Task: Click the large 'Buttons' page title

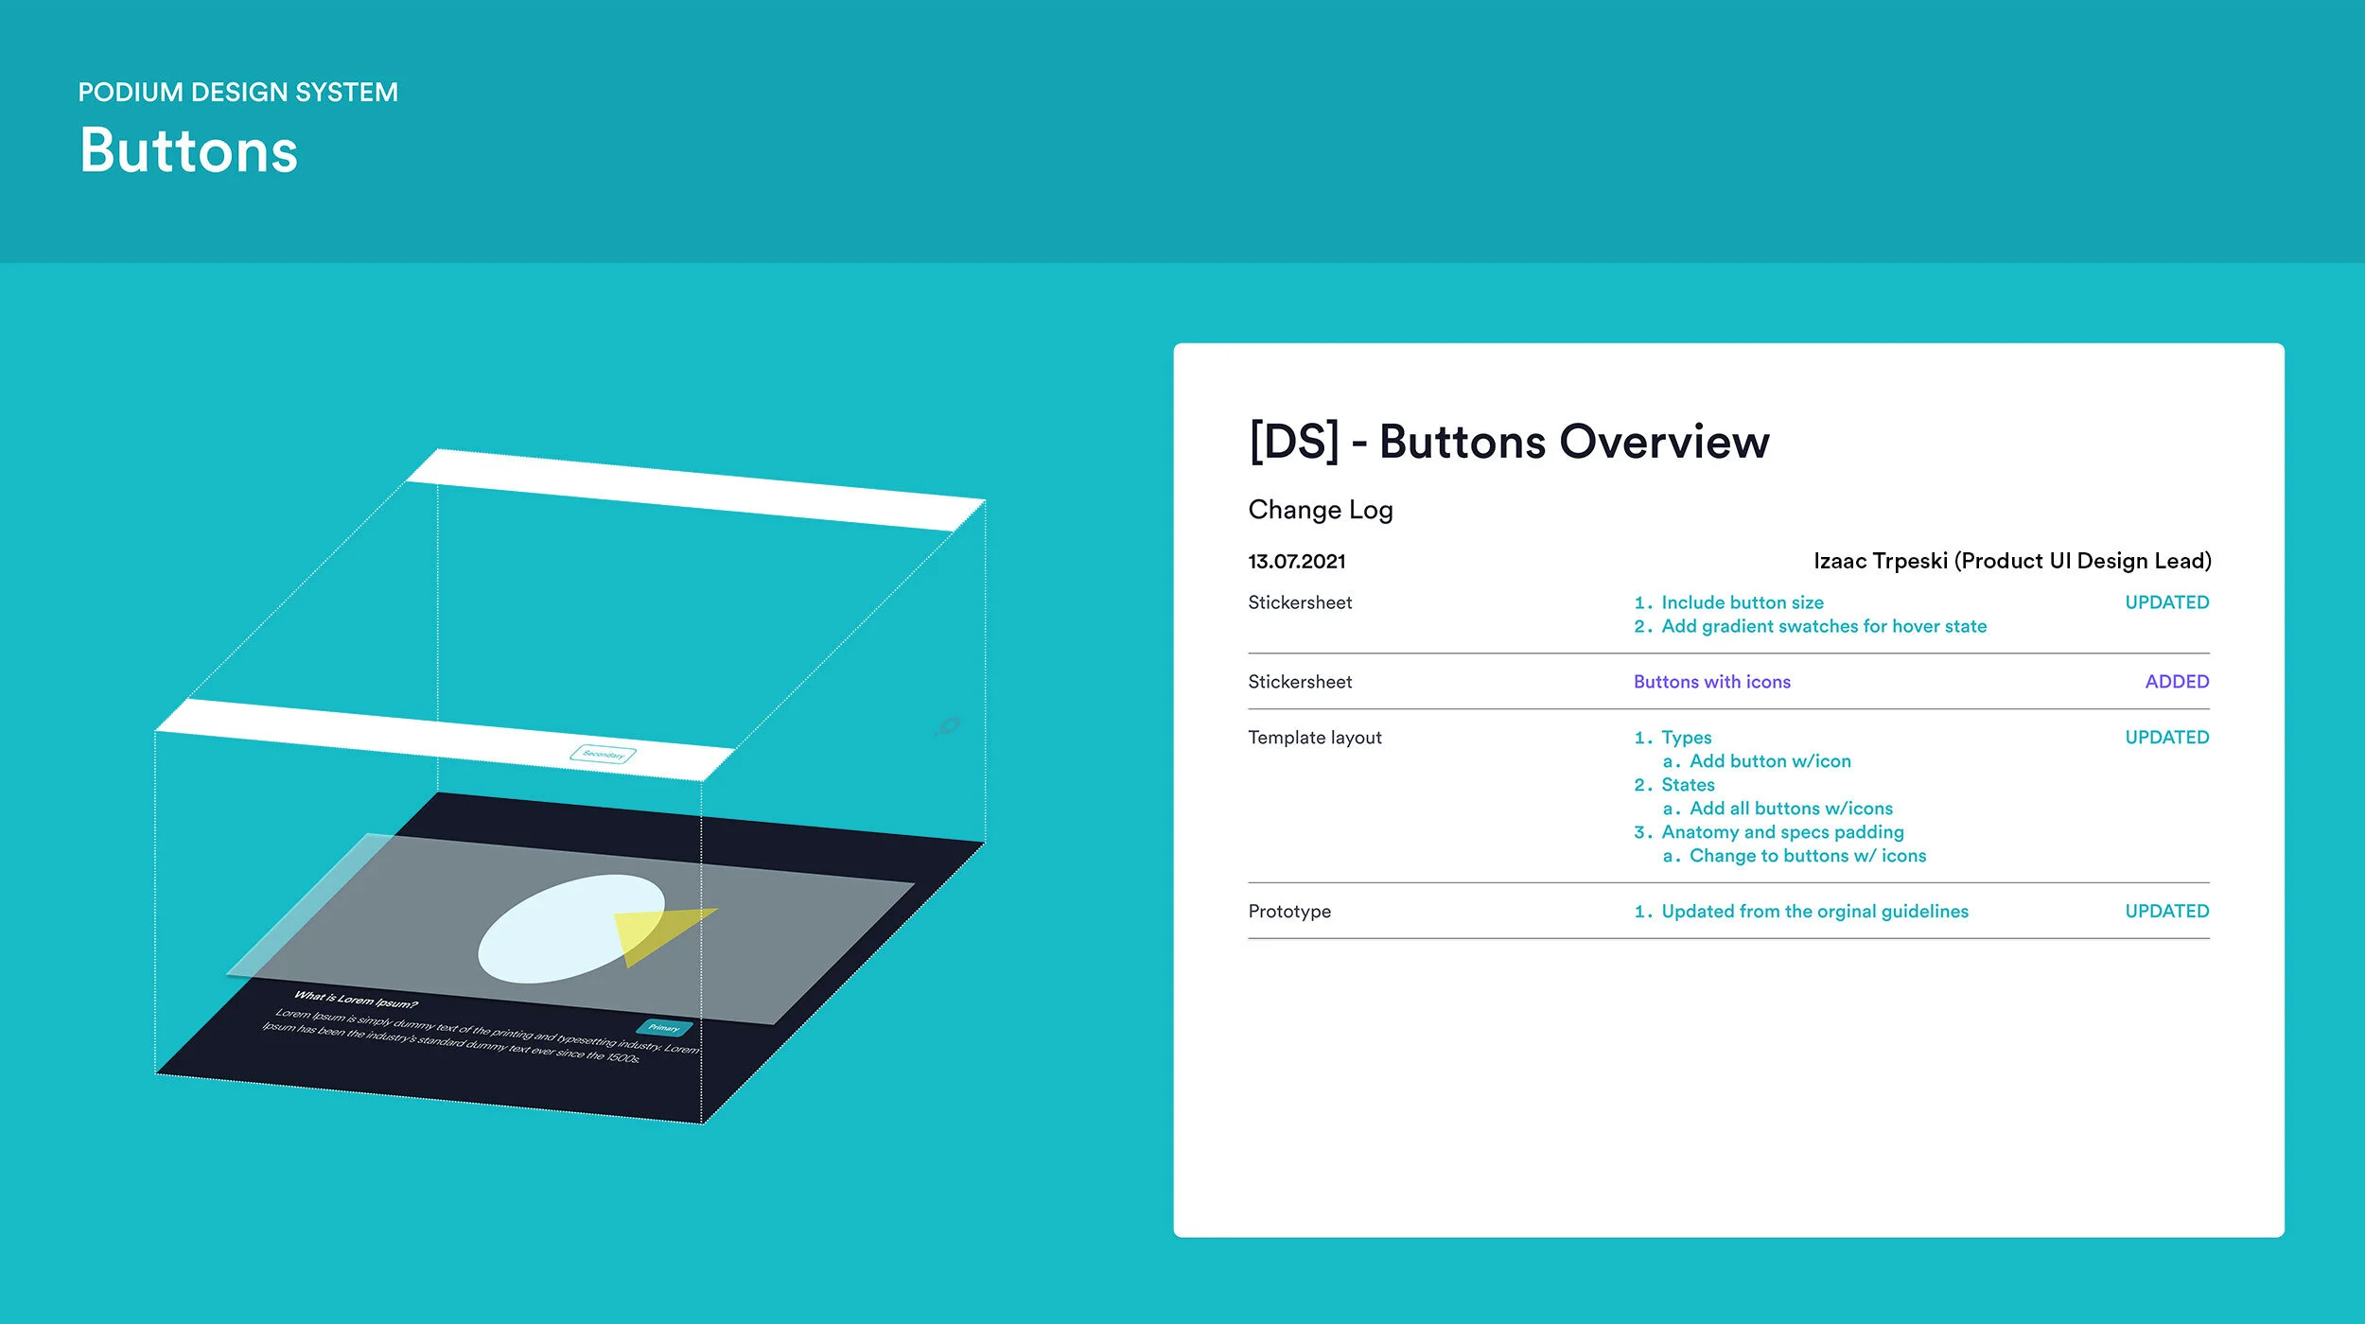Action: click(x=188, y=150)
